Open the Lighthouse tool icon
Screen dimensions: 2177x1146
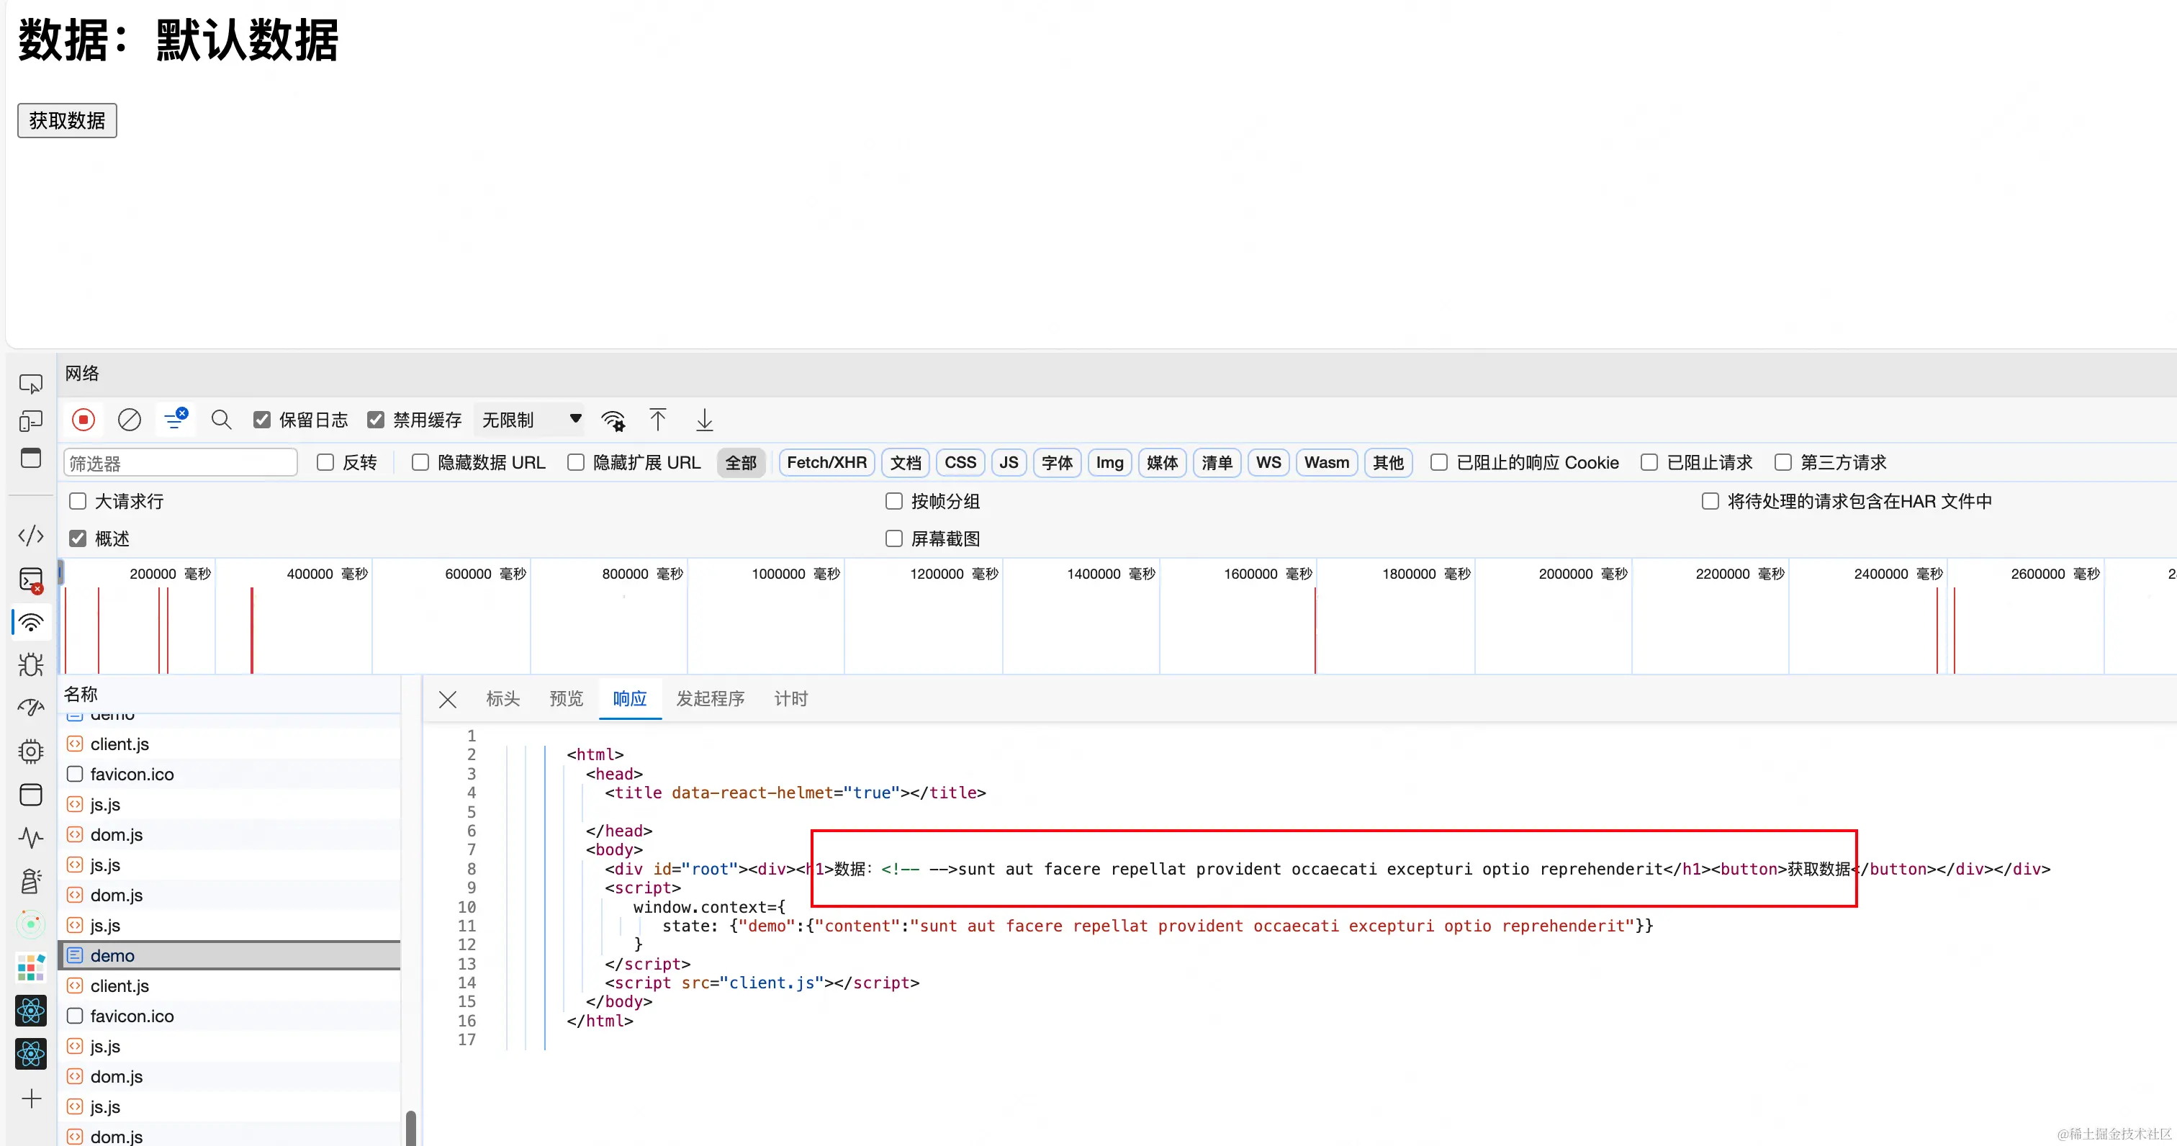click(x=31, y=880)
